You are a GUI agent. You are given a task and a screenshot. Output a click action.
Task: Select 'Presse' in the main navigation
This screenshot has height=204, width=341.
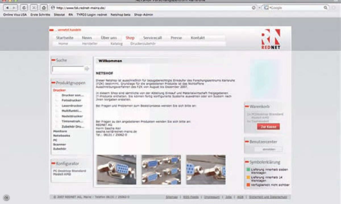176,38
